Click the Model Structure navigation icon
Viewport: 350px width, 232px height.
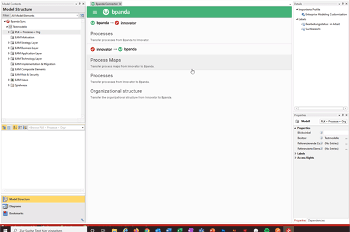pos(5,199)
